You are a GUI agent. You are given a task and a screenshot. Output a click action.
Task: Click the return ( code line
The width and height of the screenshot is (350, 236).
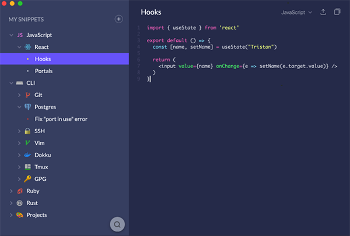[x=164, y=60]
